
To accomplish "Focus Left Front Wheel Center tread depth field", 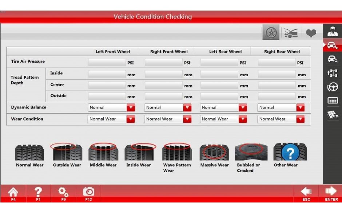I will tap(107, 85).
